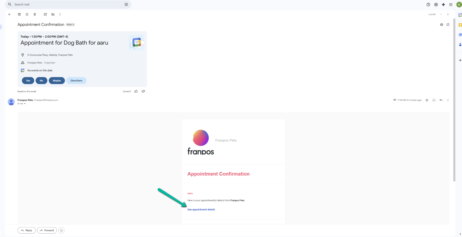Expand the 'to me' recipient details

click(x=25, y=104)
